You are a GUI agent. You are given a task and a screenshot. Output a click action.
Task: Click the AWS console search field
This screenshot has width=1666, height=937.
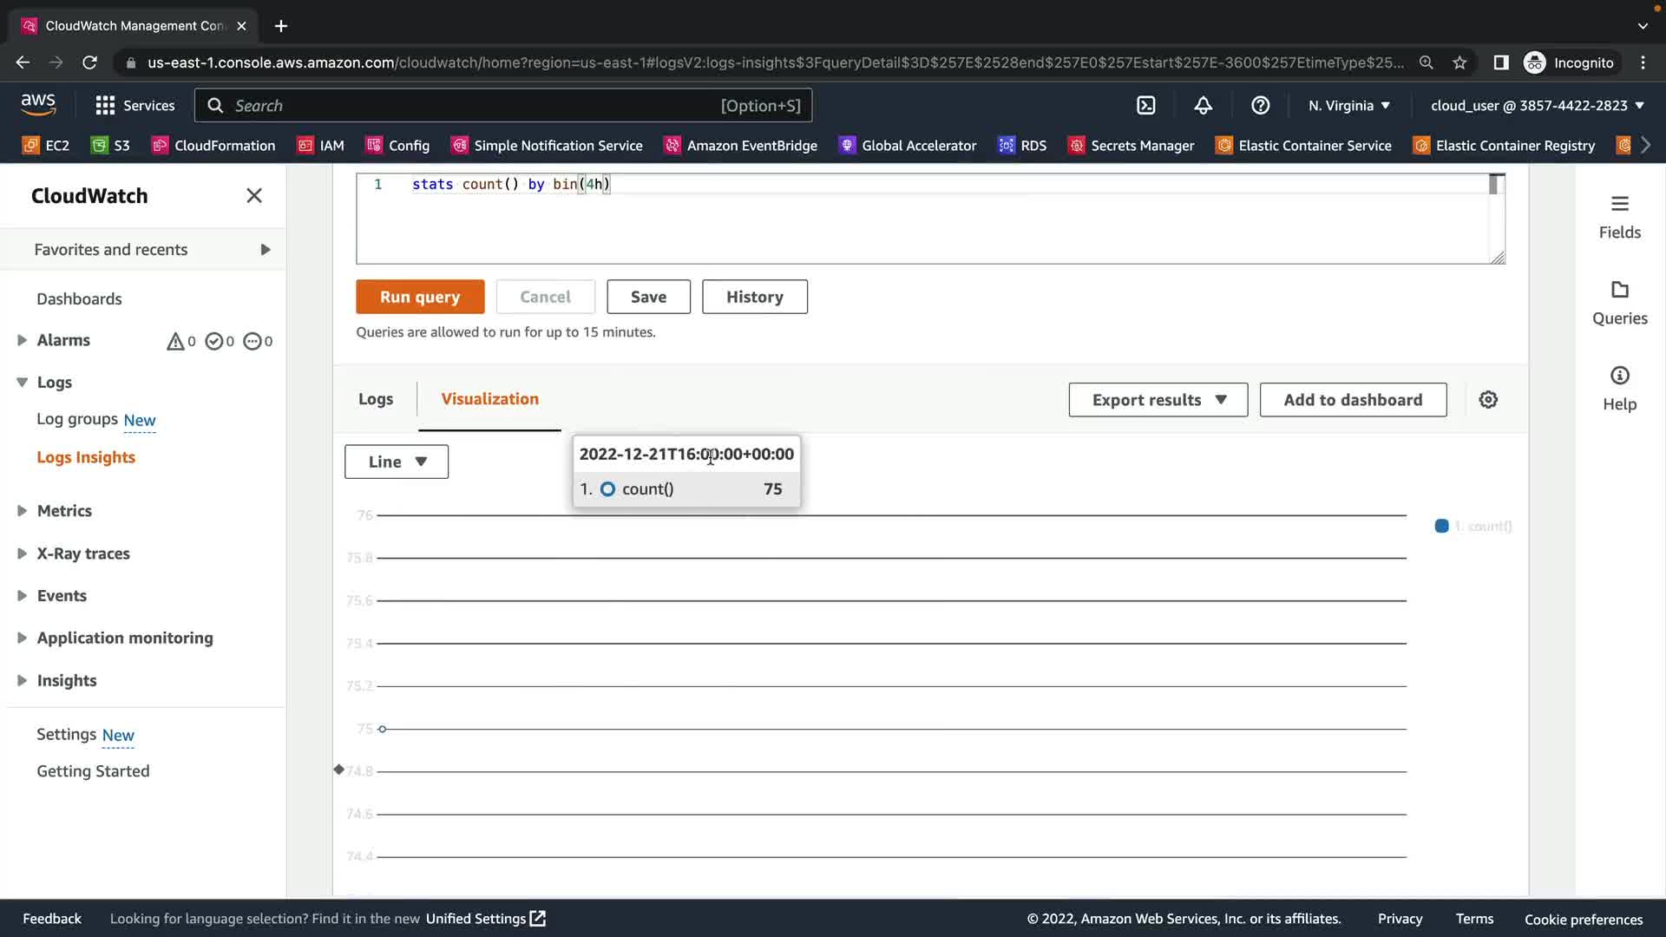click(x=503, y=105)
